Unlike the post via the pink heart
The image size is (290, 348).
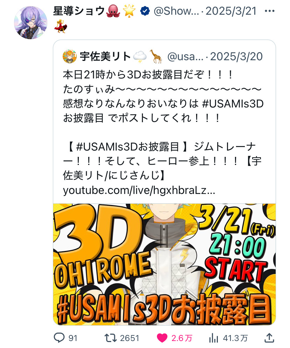tap(162, 338)
